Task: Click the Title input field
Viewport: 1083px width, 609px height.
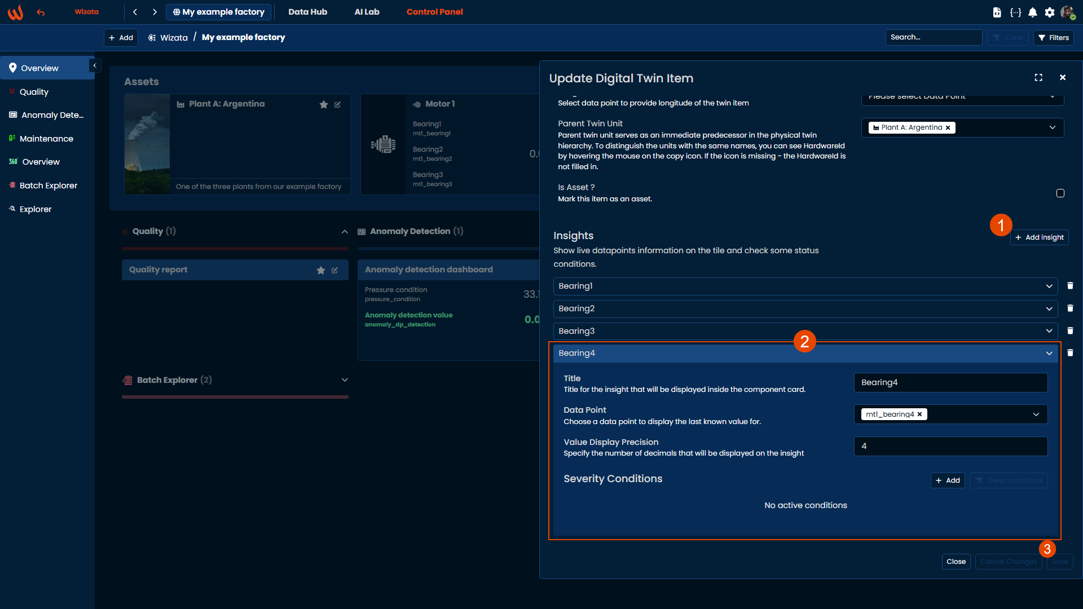Action: click(950, 382)
